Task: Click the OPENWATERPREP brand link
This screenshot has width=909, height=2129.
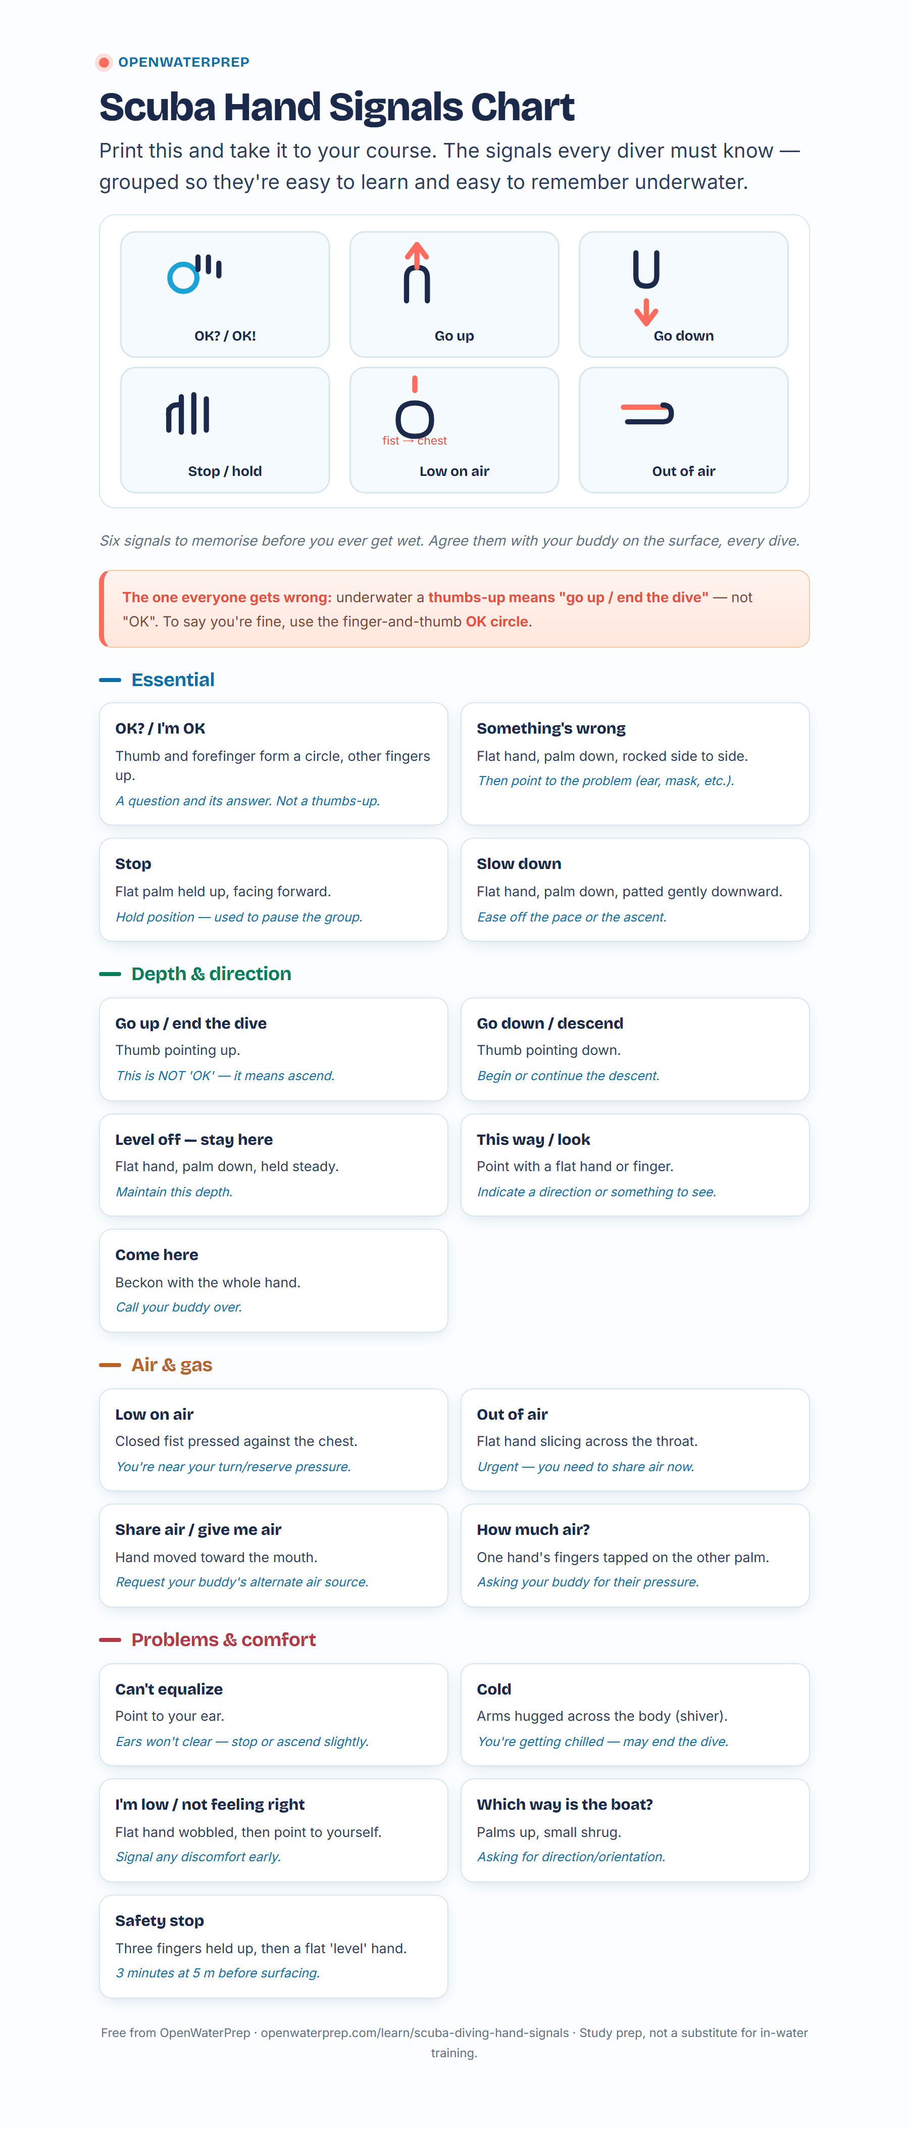Action: click(x=183, y=62)
